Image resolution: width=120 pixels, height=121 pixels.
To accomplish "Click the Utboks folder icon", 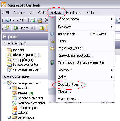I will (14, 113).
